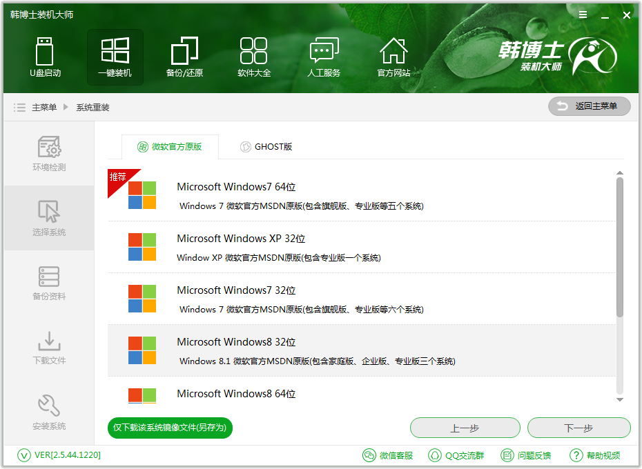Open the 人工服务 support chat
The height and width of the screenshot is (469, 642).
(x=324, y=57)
